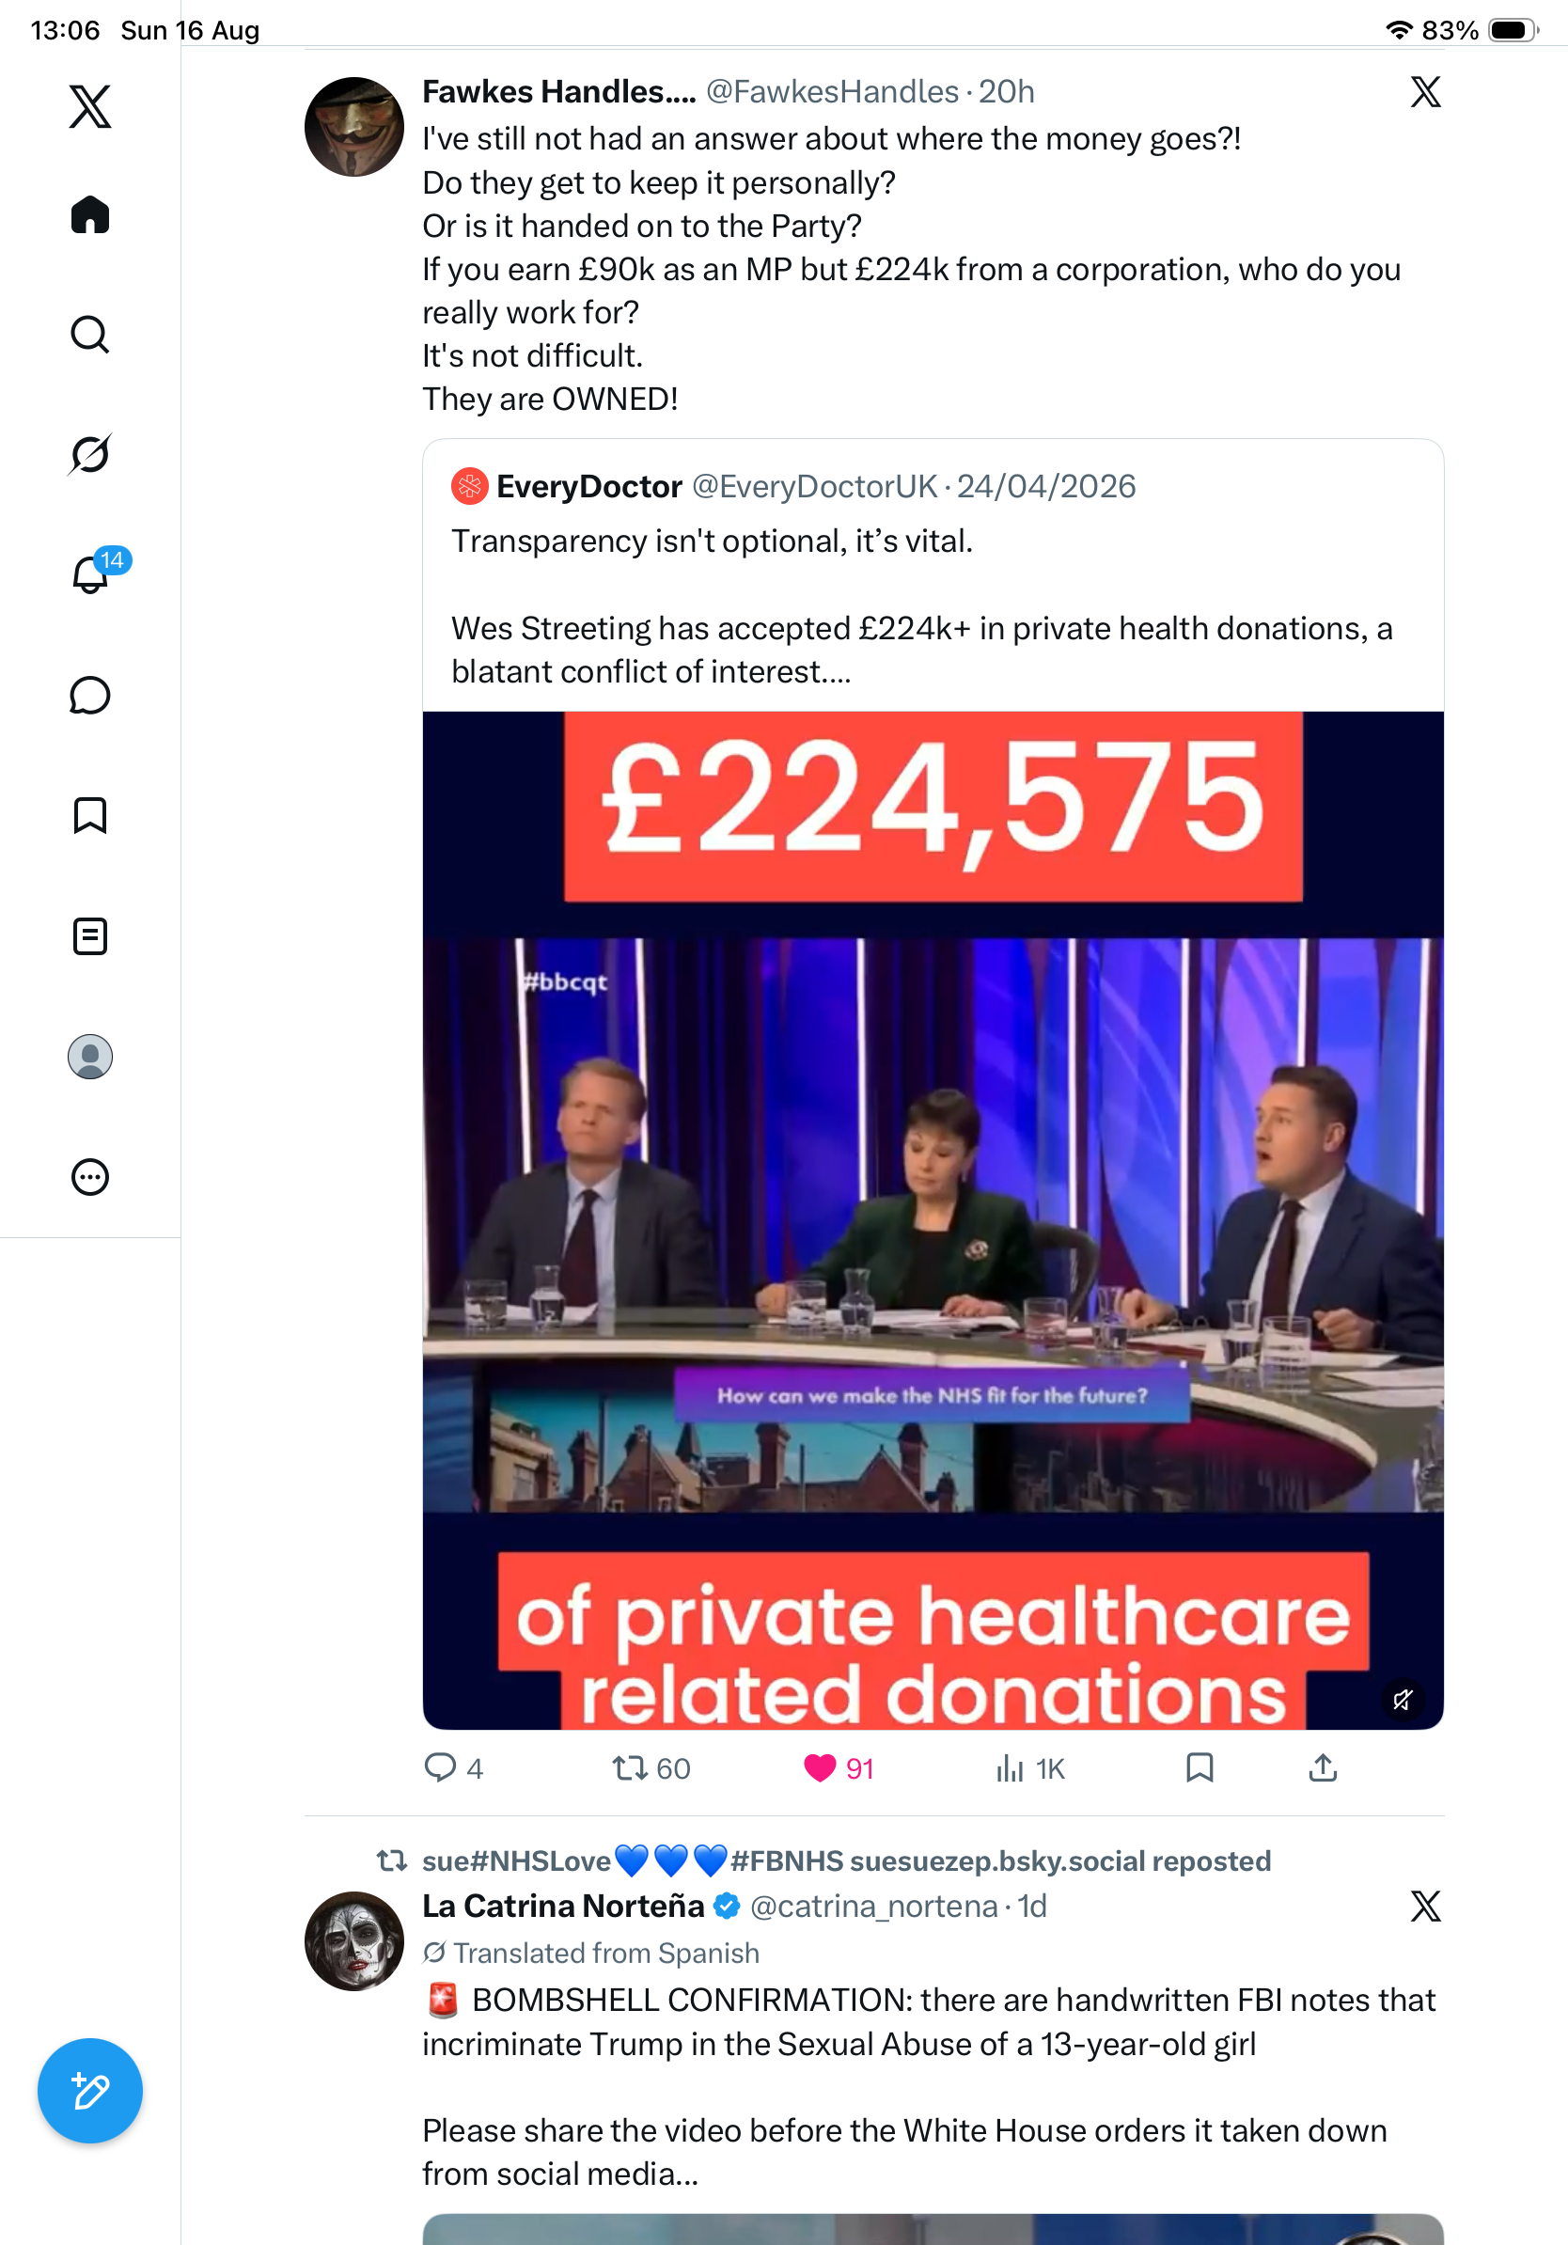The image size is (1568, 2245).
Task: Open the X logo home in the sidebar
Action: coord(90,105)
